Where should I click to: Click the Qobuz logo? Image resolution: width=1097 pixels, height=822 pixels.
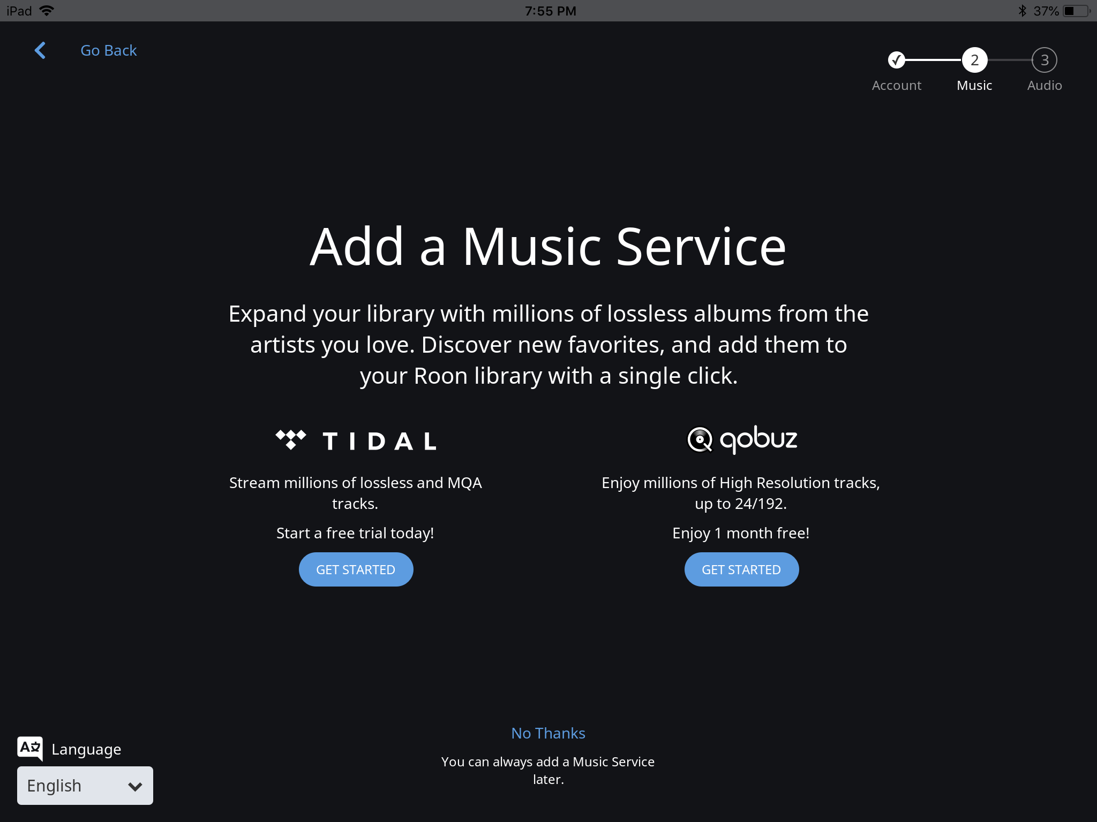tap(742, 440)
